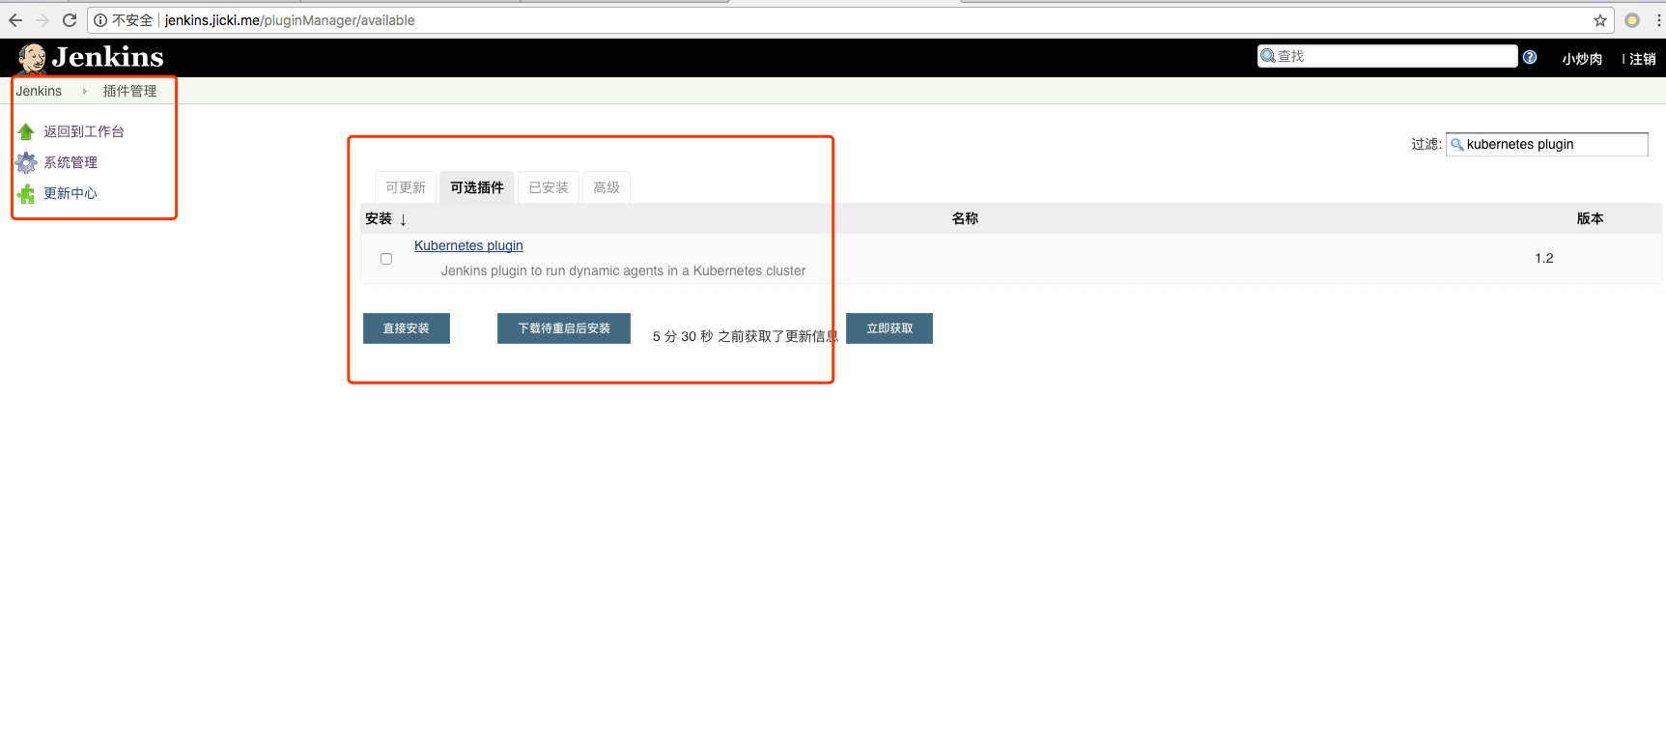Viewport: 1666px width, 737px height.
Task: Open the blue help question mark icon
Action: pos(1530,57)
